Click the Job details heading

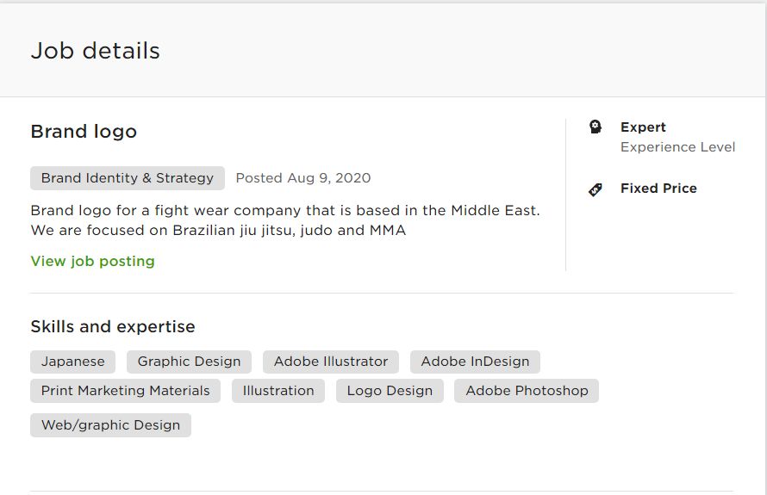[96, 51]
